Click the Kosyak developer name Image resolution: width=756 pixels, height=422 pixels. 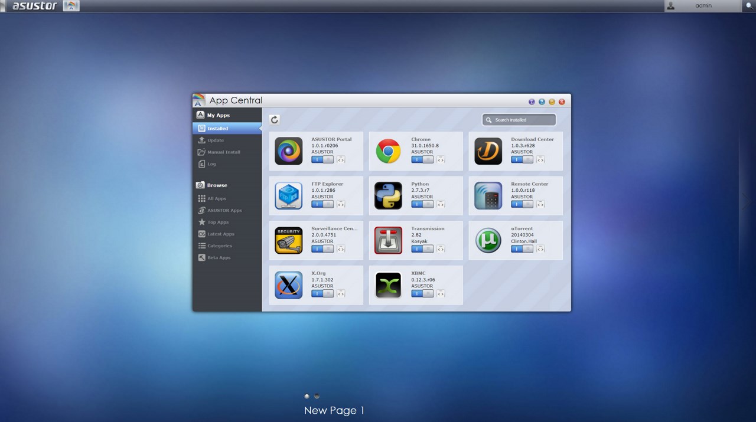419,241
